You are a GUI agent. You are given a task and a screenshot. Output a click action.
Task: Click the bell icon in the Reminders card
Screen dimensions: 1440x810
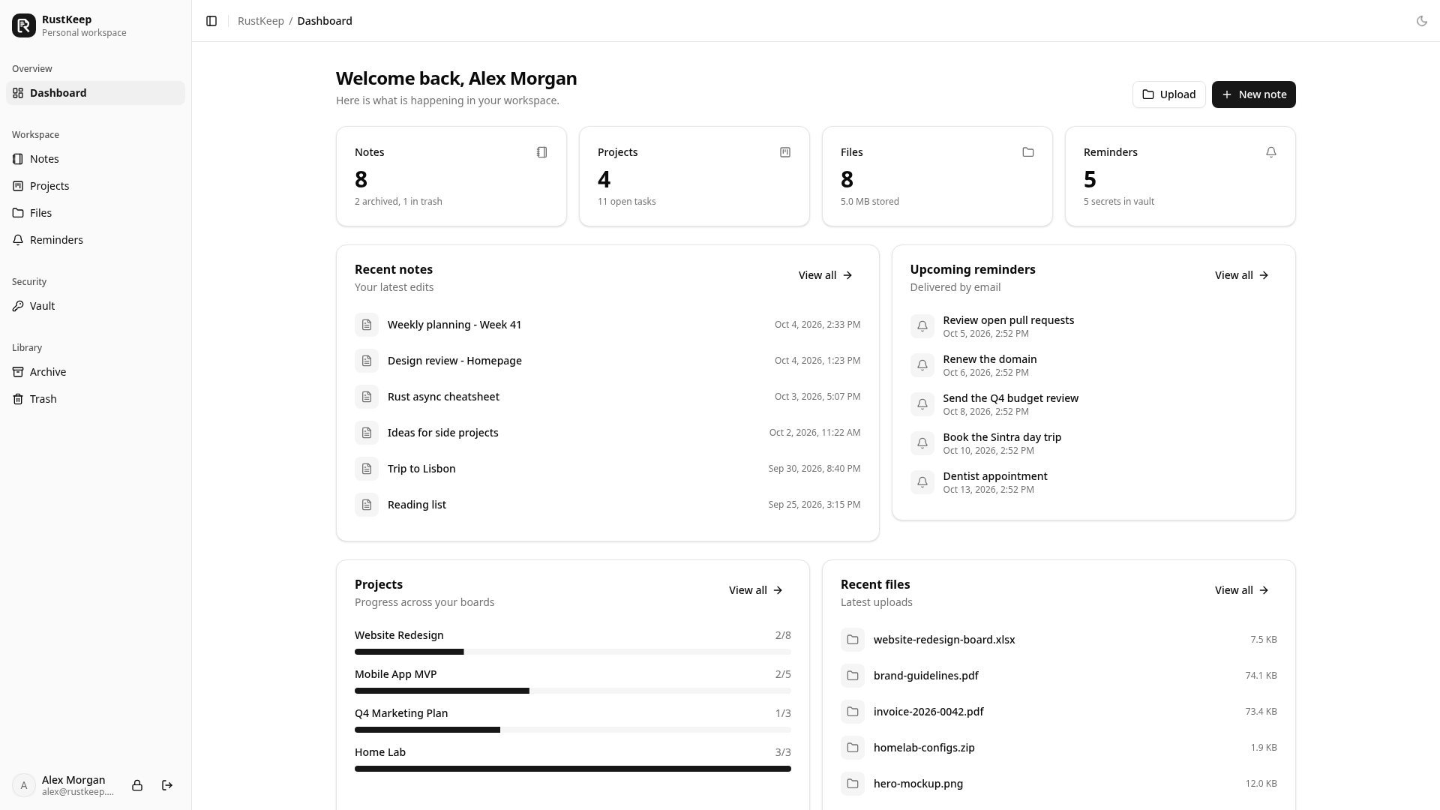click(x=1271, y=152)
